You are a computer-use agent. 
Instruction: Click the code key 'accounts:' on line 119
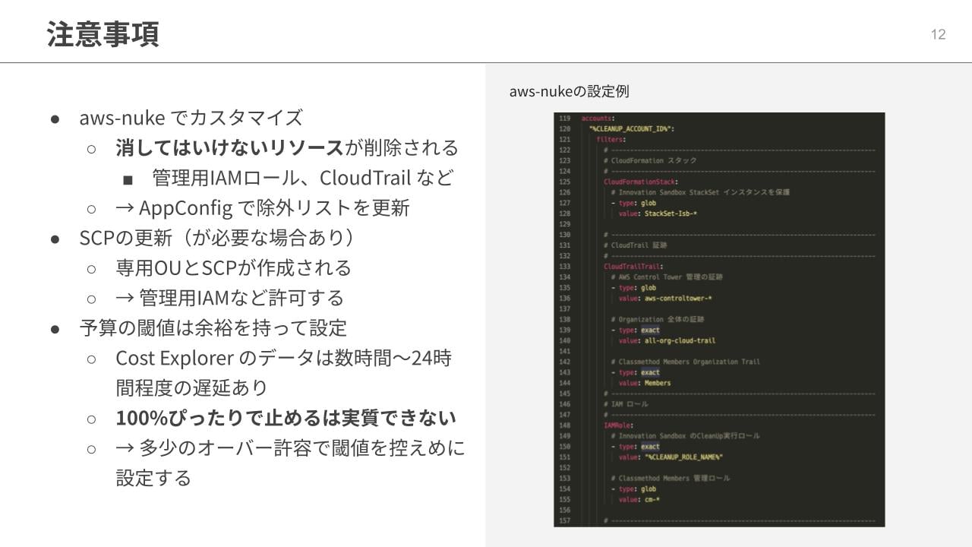(x=598, y=119)
